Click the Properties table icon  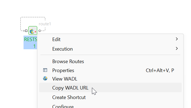[45, 70]
